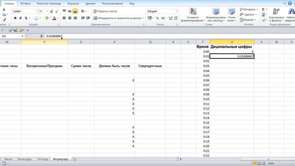Click the Fill down icon
The width and height of the screenshot is (295, 166).
point(263,14)
